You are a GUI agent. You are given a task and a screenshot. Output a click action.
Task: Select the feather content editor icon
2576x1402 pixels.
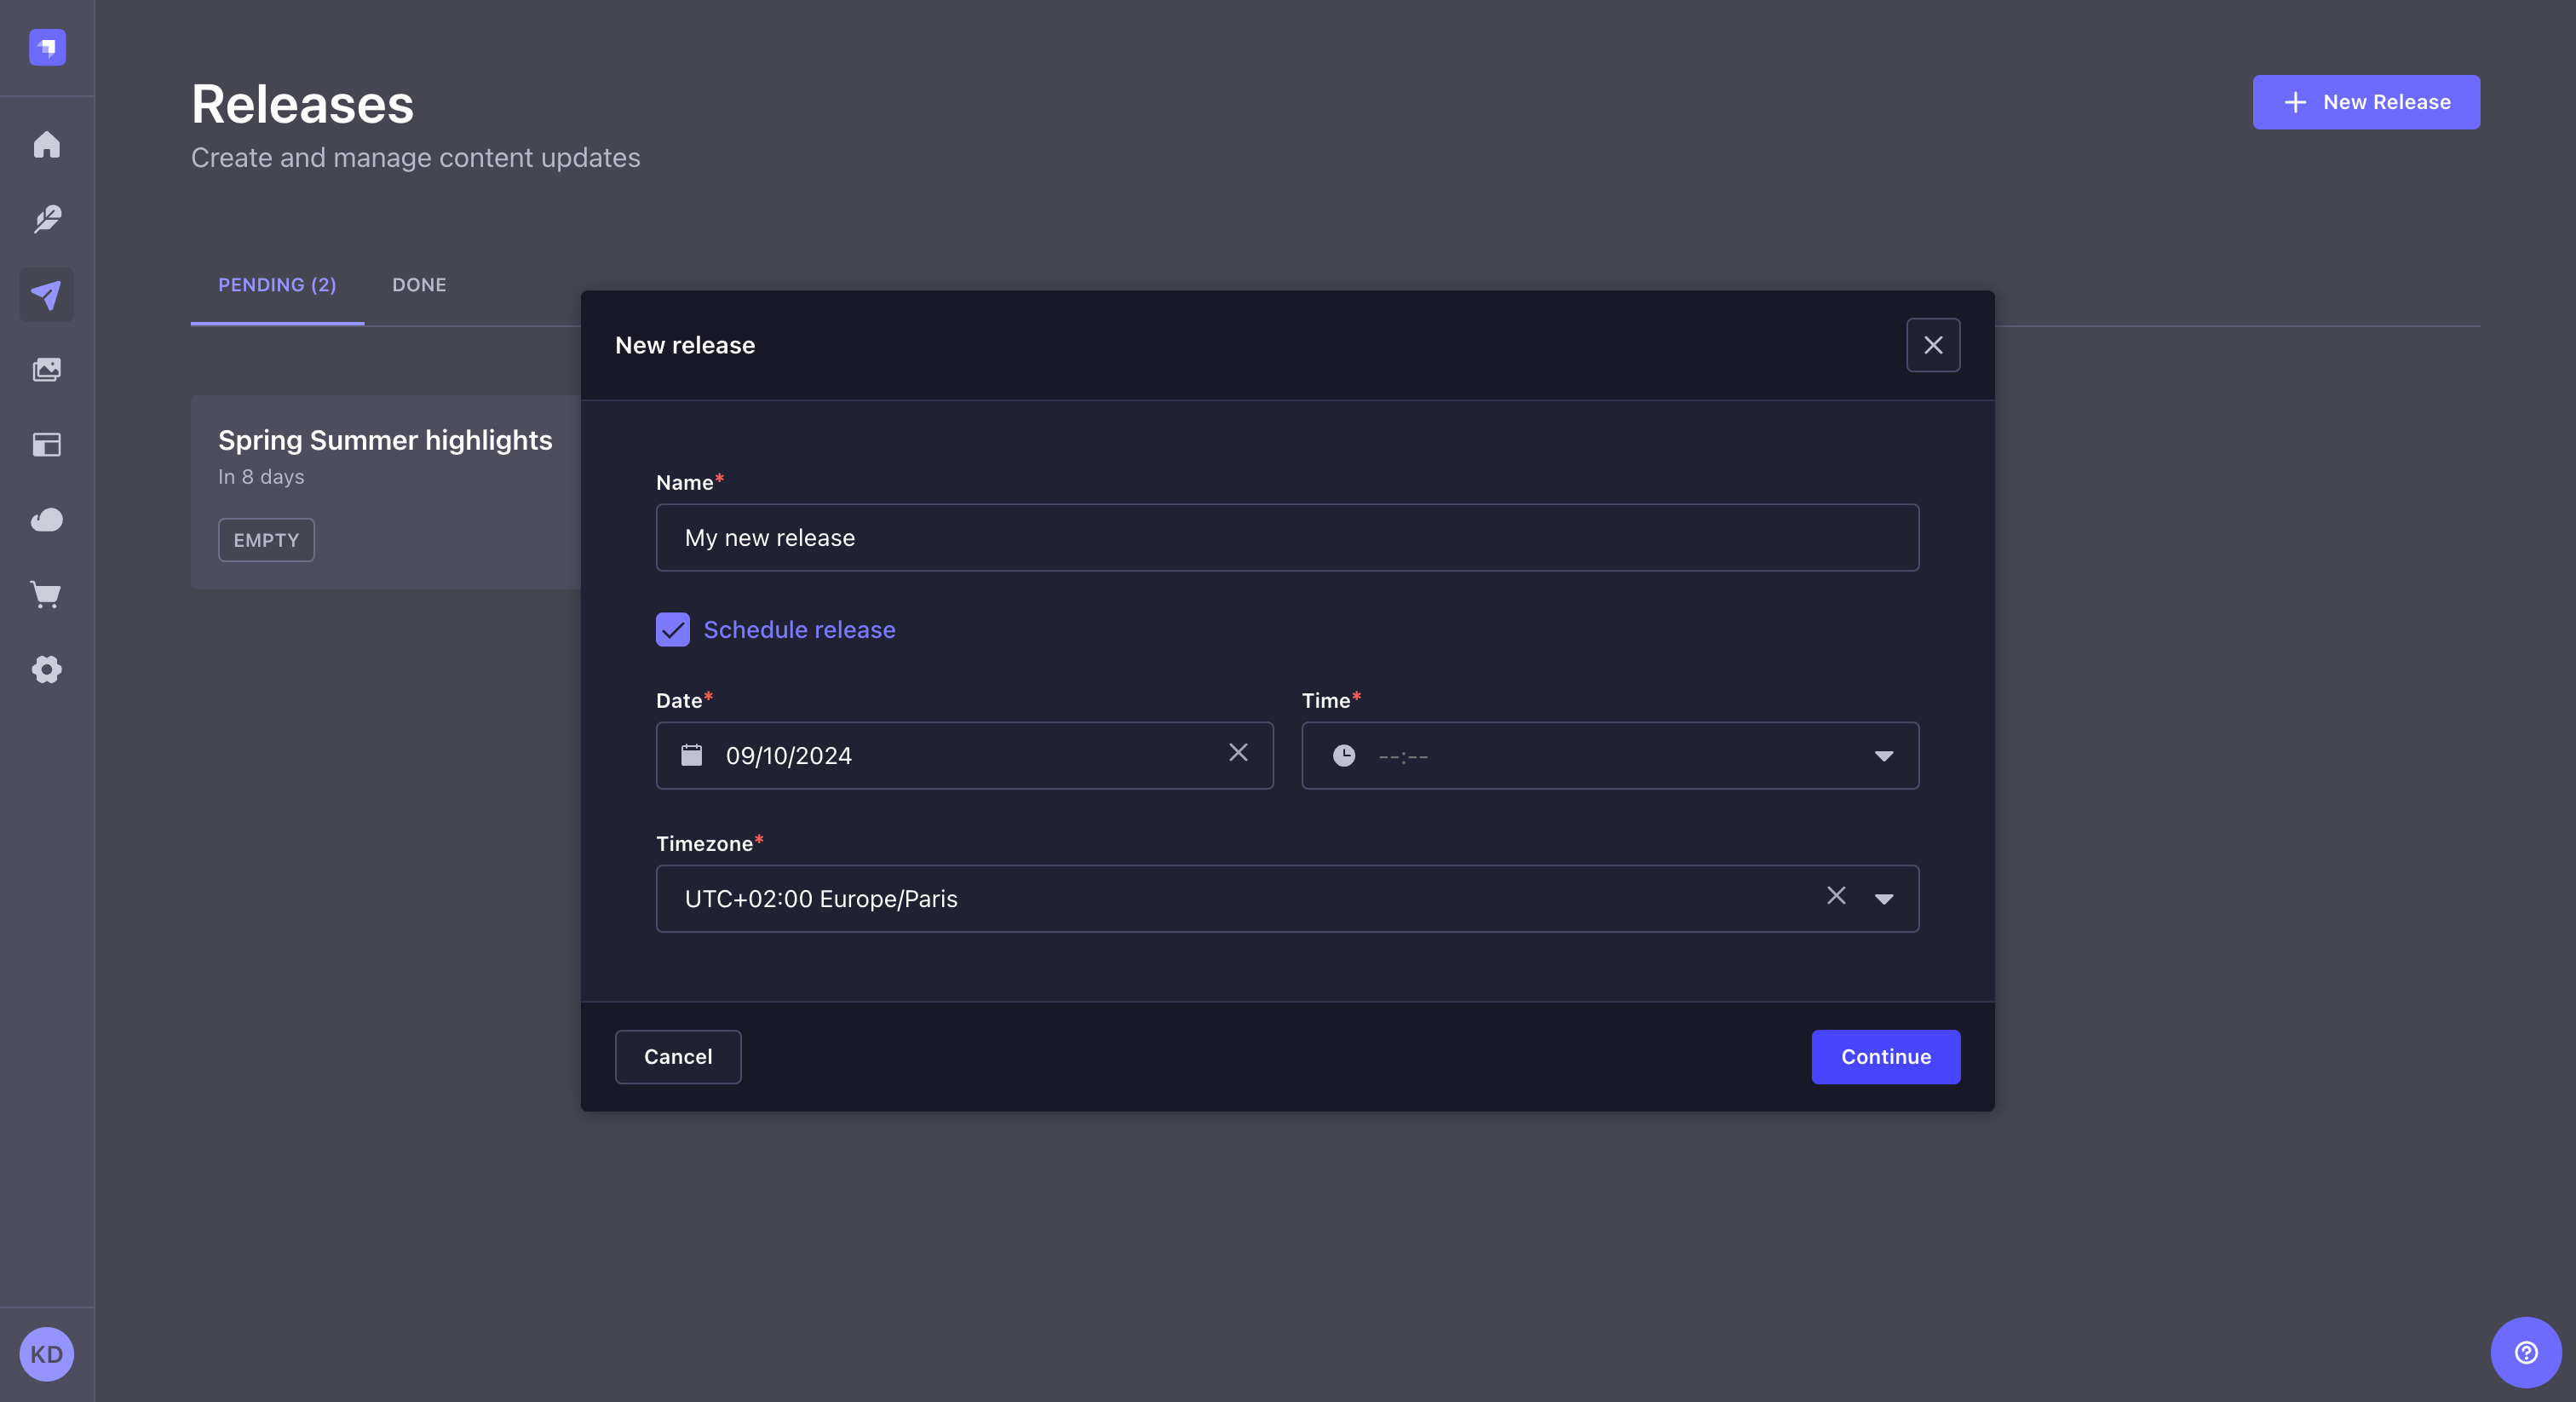click(46, 219)
